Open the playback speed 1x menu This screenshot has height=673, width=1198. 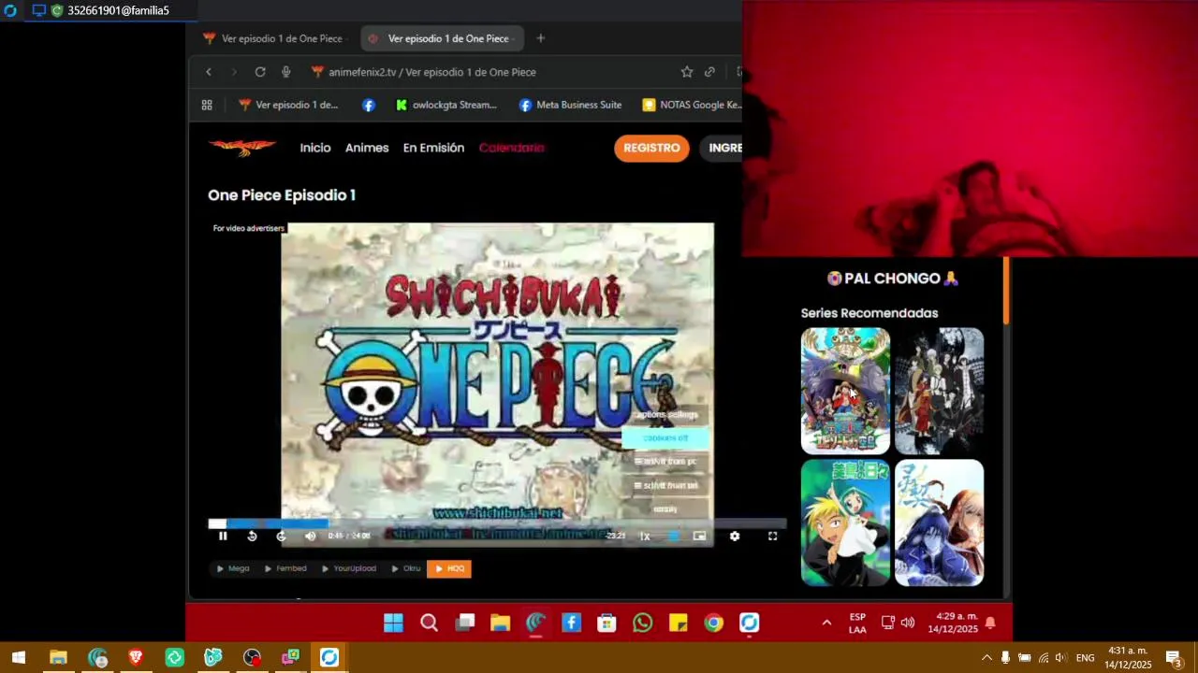point(645,536)
